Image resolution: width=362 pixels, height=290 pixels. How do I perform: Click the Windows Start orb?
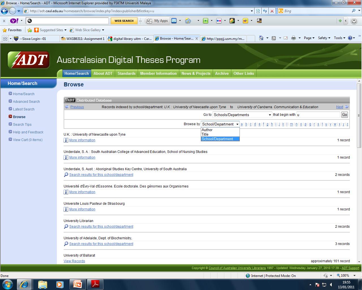pyautogui.click(x=8, y=284)
